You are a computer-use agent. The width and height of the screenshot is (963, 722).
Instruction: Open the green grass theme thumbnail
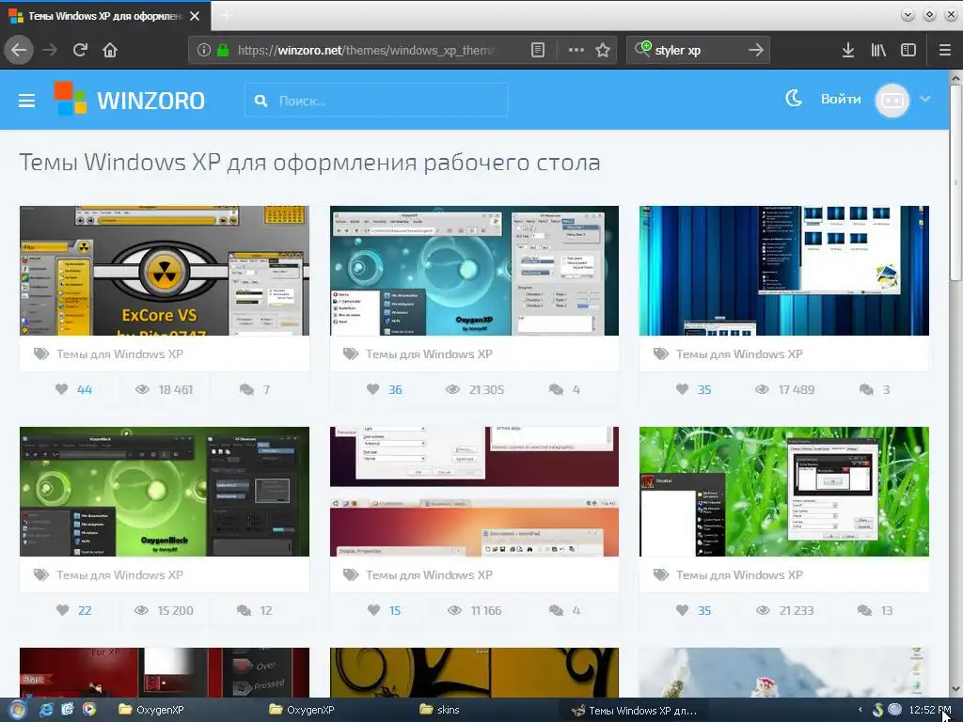click(x=784, y=491)
